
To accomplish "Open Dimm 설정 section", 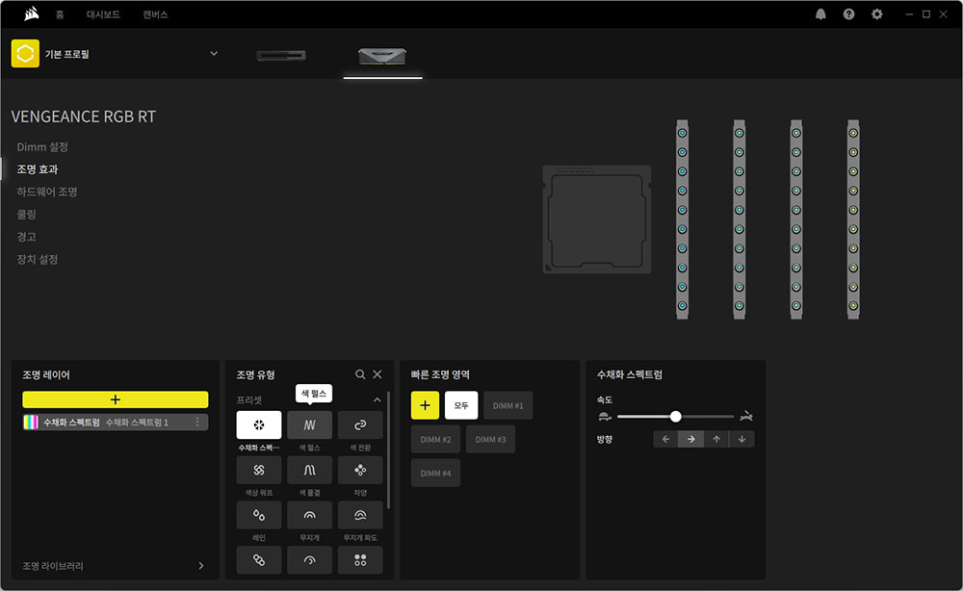I will 42,146.
